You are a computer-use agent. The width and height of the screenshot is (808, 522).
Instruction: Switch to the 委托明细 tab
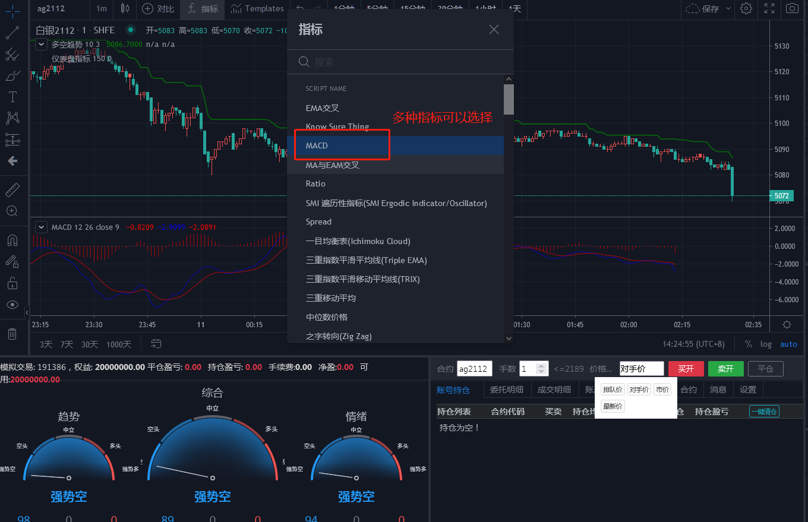[x=506, y=390]
